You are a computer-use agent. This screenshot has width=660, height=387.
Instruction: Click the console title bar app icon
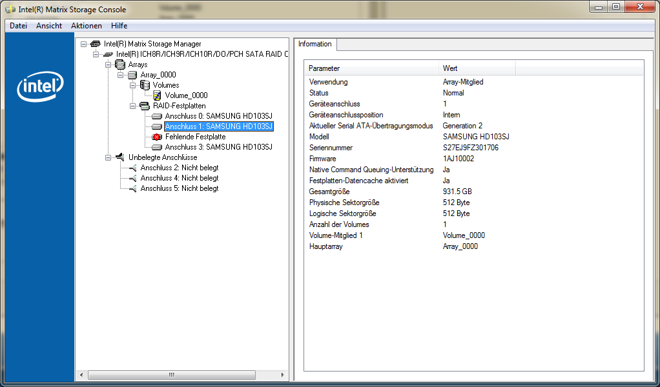tap(10, 9)
